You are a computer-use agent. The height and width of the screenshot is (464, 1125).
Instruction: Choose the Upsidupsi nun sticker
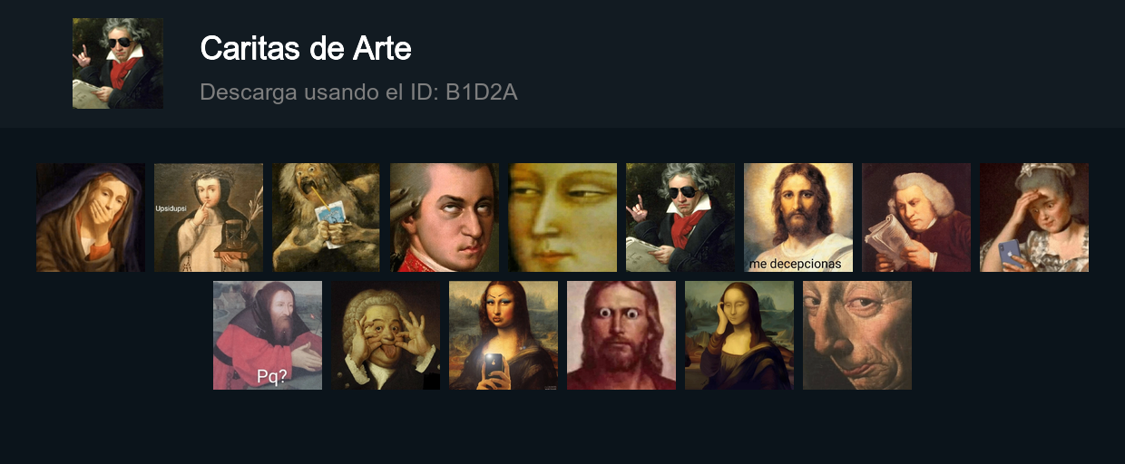pos(209,217)
